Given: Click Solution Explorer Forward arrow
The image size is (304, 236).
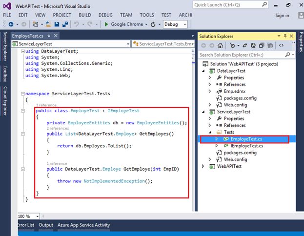Looking at the screenshot, I should pyautogui.click(x=212, y=45).
